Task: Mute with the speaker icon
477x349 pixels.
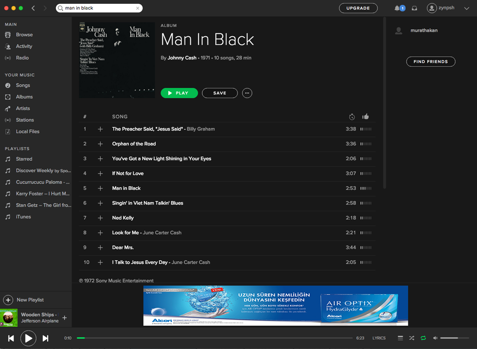Action: pyautogui.click(x=436, y=338)
